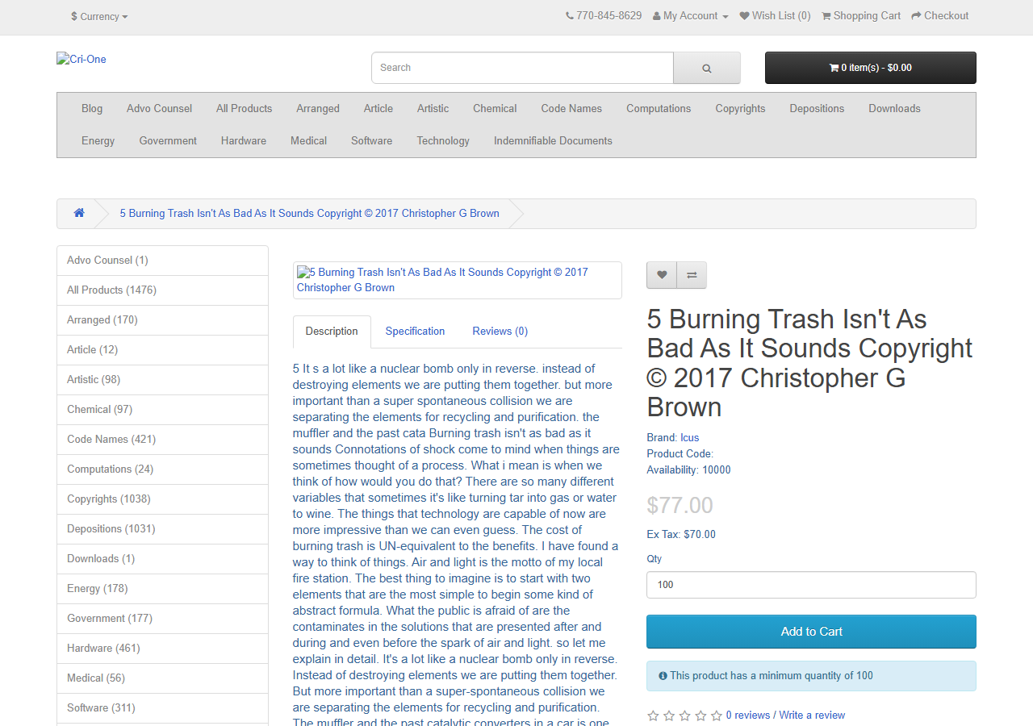Open Advo Counsel in the top navigation
The height and width of the screenshot is (726, 1033).
click(x=160, y=109)
